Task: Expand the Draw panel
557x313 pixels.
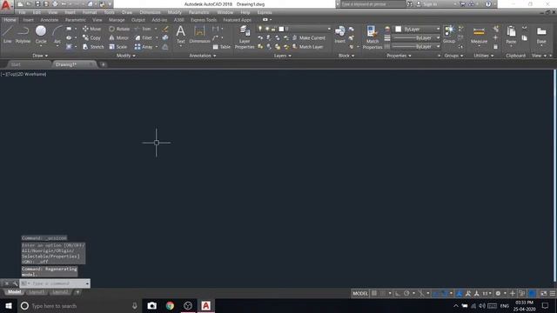Action: (40, 56)
